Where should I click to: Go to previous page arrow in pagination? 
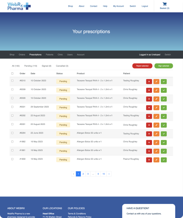click(x=74, y=174)
